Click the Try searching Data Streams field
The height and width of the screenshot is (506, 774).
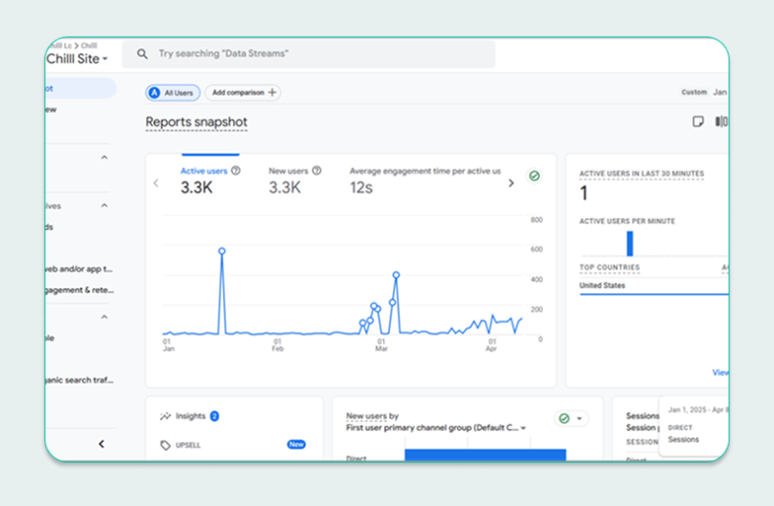pos(316,54)
